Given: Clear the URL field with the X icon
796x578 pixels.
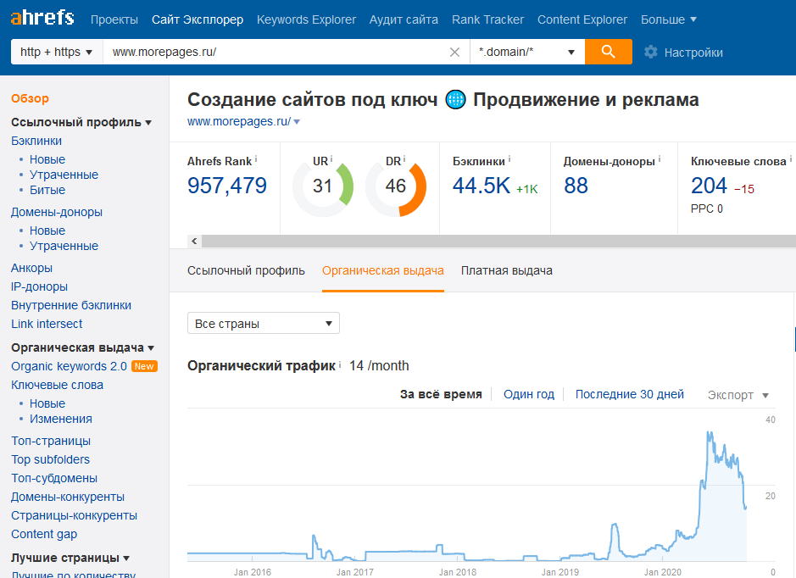Looking at the screenshot, I should [x=454, y=53].
